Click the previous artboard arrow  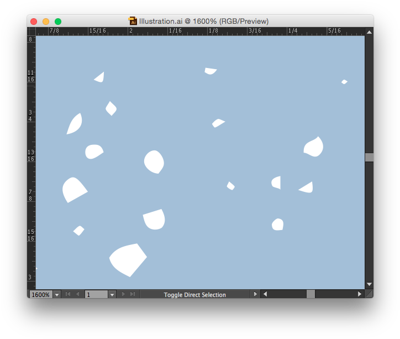tap(77, 294)
